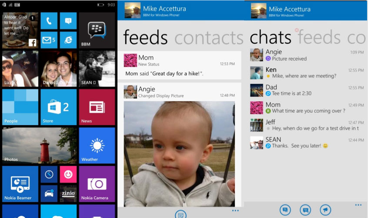Viewport: 368px width, 218px height.
Task: Switch to the grey feeds tab on chats screen
Action: click(x=319, y=37)
